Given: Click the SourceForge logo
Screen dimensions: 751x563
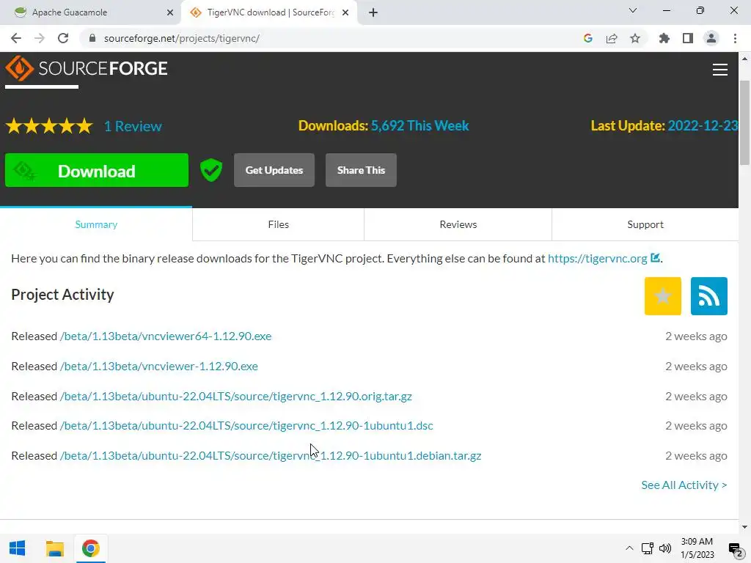Looking at the screenshot, I should (87, 68).
